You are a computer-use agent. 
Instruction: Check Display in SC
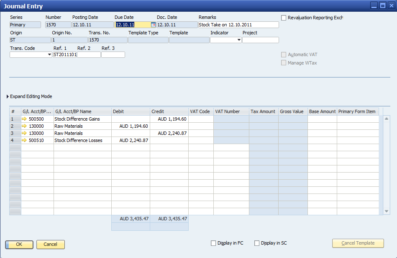click(x=257, y=243)
